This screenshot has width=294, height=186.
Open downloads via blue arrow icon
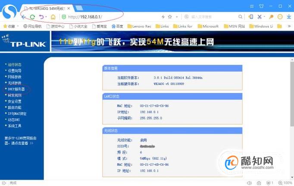(289, 17)
